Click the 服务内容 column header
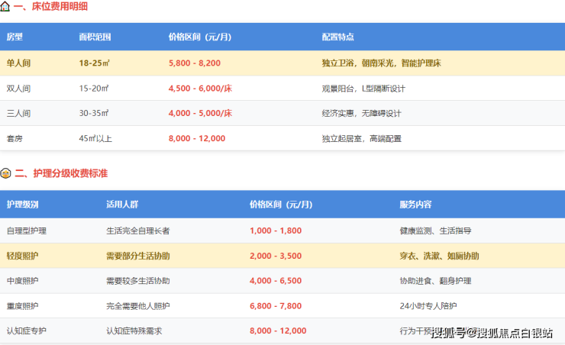The width and height of the screenshot is (565, 345). coord(415,205)
